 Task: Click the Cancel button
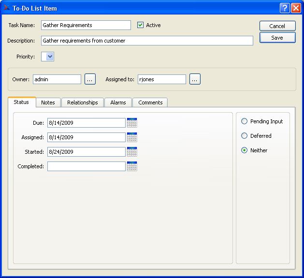[x=277, y=26]
